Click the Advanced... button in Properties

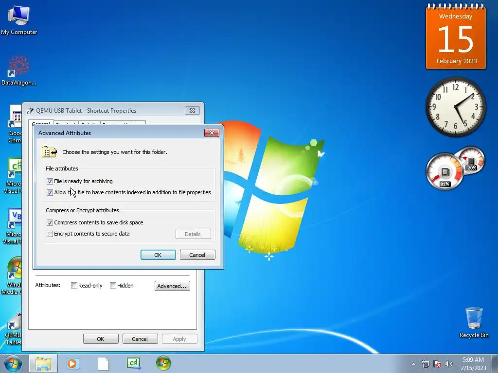coord(172,286)
